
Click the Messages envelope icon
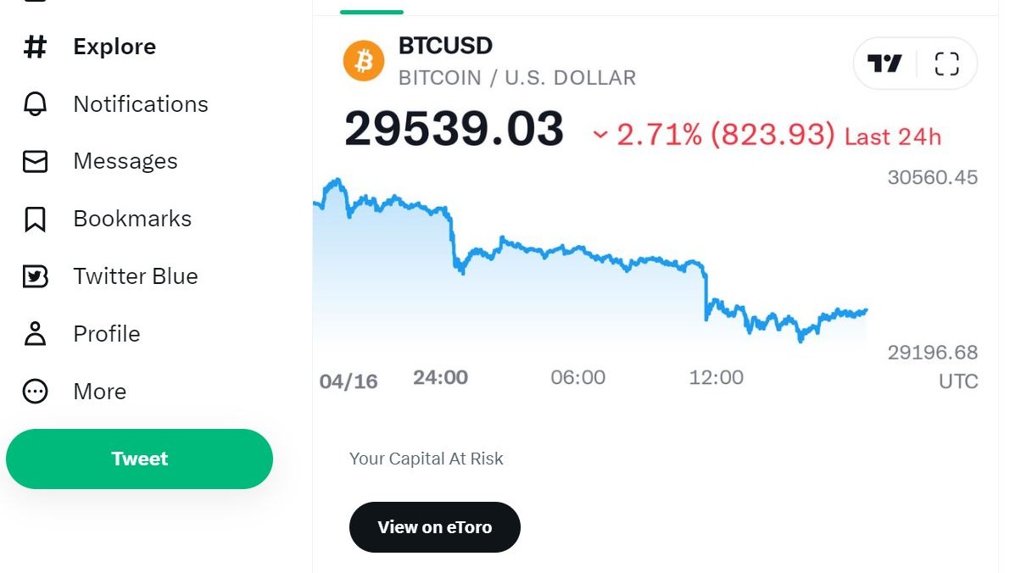point(35,161)
